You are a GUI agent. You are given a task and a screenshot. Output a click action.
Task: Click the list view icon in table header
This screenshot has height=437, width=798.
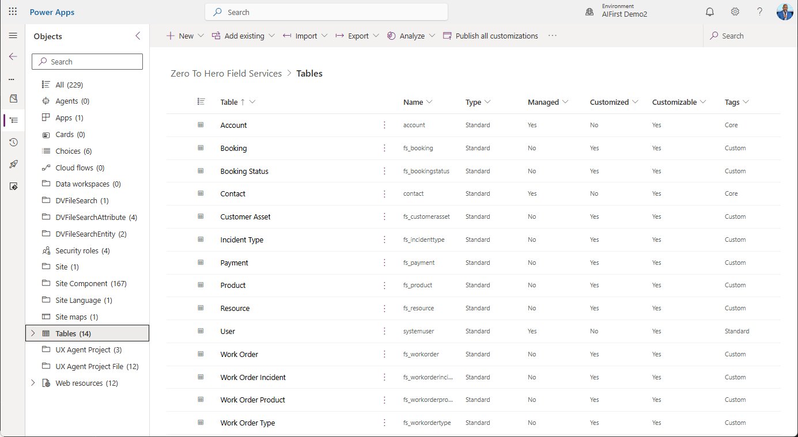(201, 101)
